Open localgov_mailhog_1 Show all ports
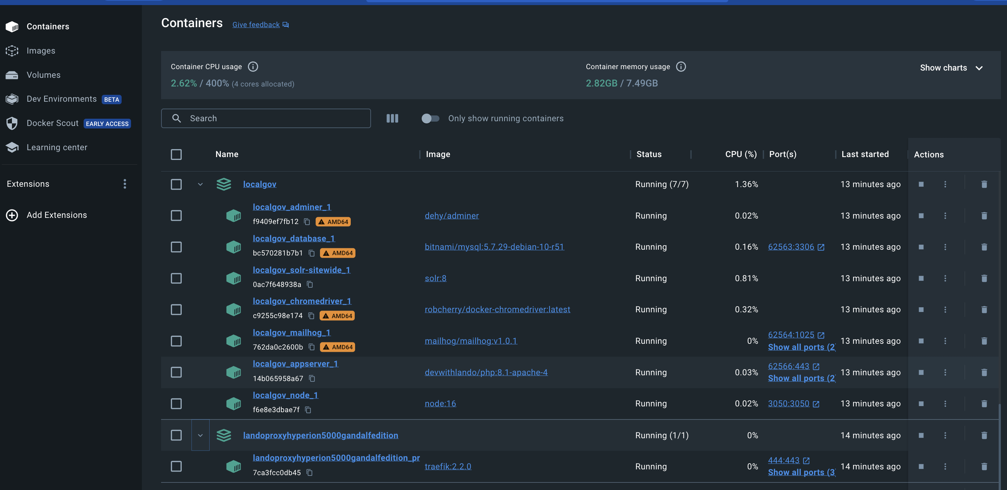 801,347
